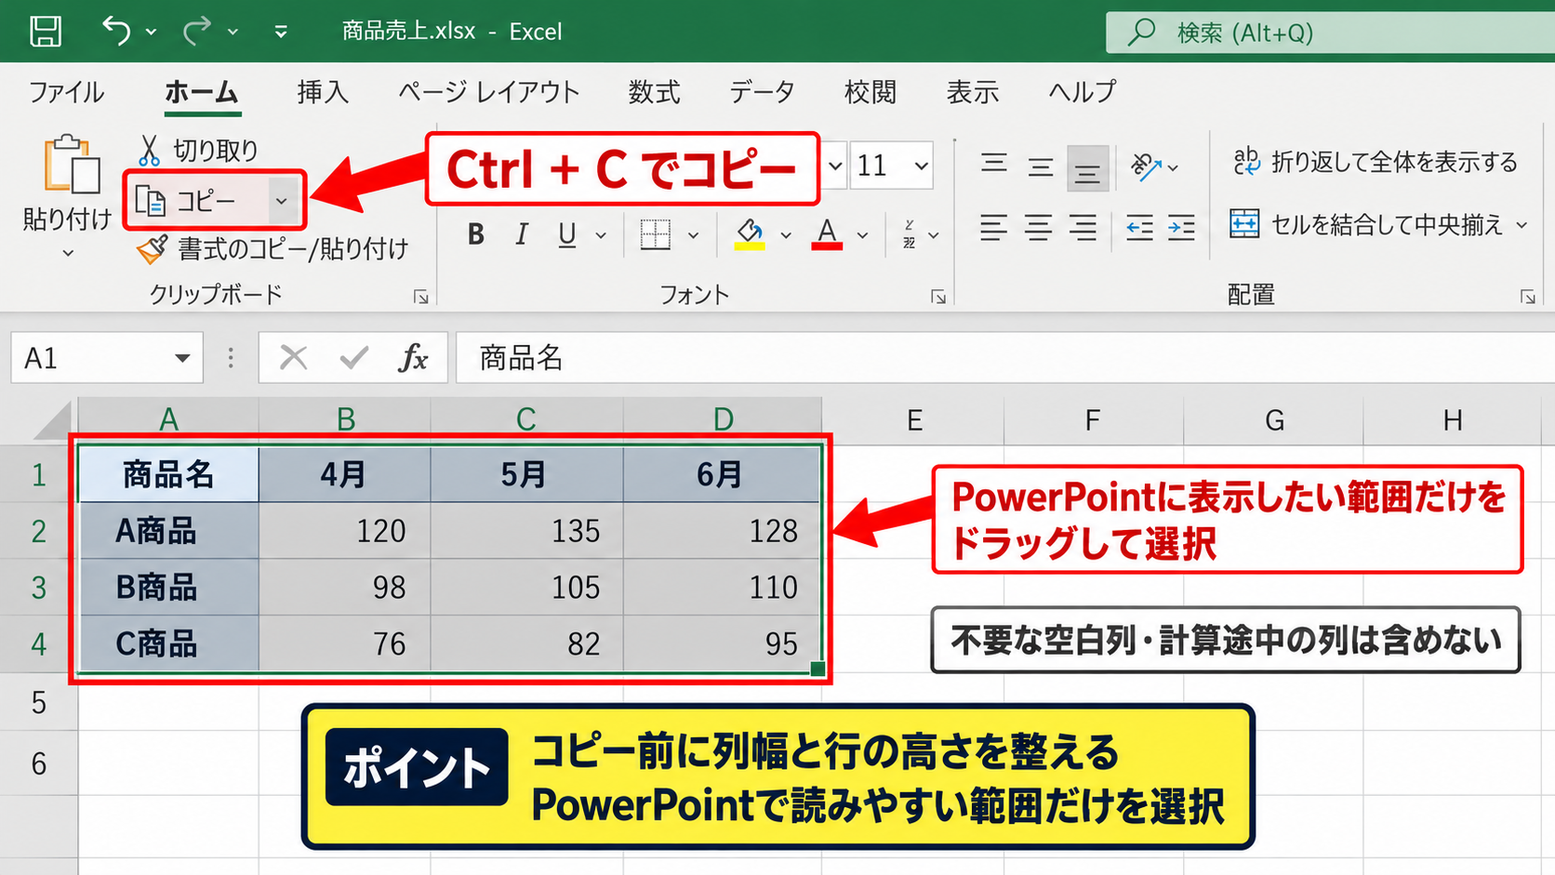The image size is (1555, 875).
Task: Click the decrease indent icon
Action: tap(1139, 227)
